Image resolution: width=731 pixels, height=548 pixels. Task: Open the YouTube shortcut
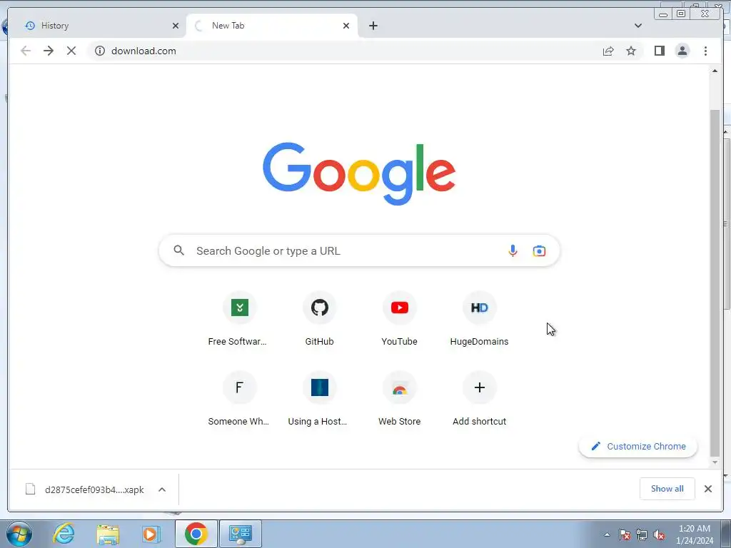(400, 319)
